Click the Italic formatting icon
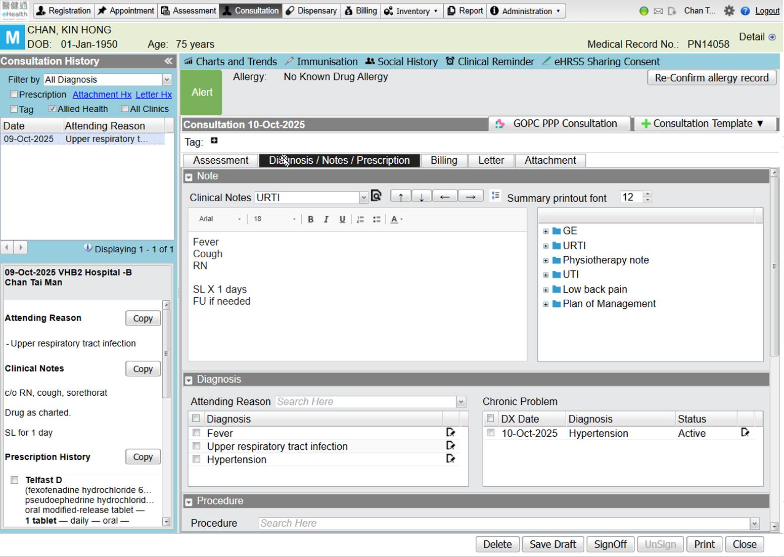The image size is (784, 557). click(x=326, y=219)
